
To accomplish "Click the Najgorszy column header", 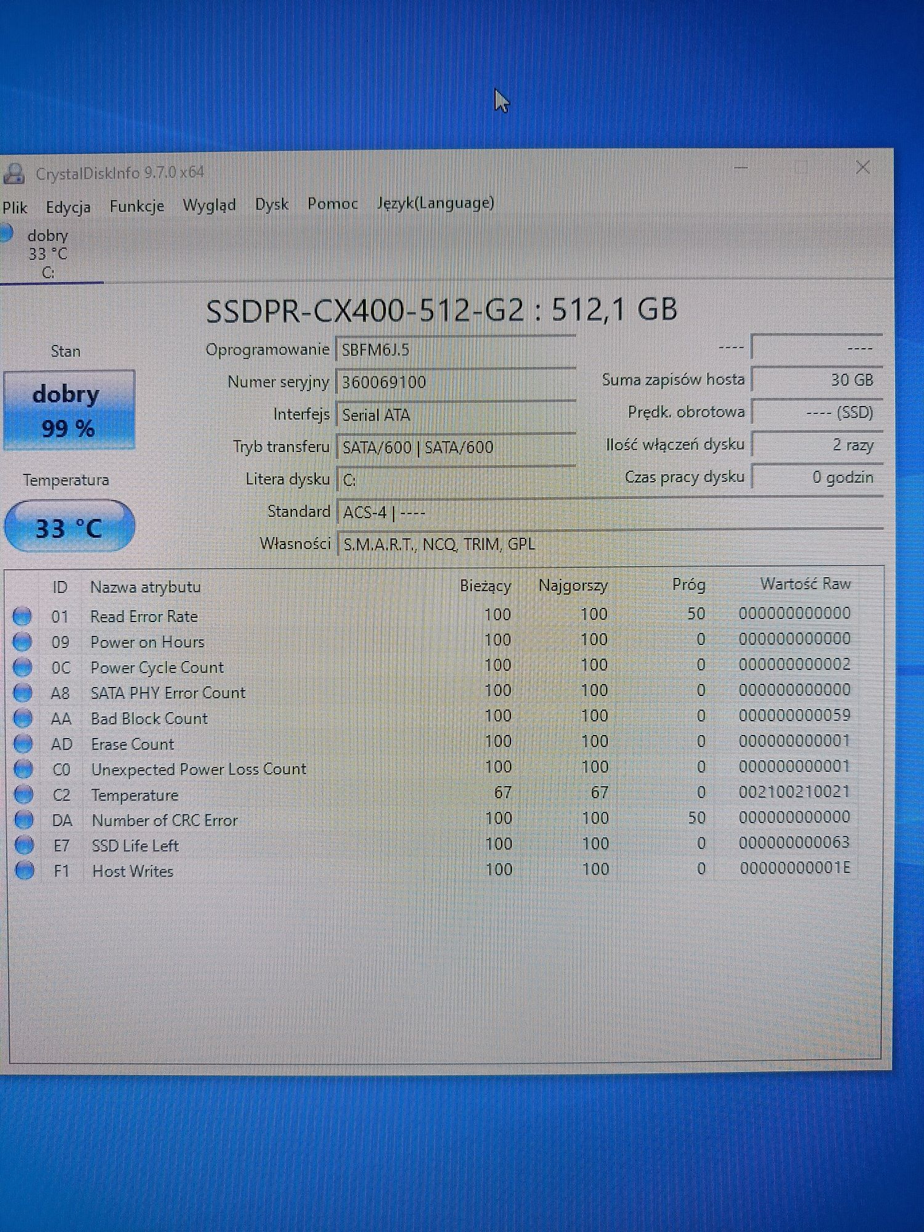I will pos(573,585).
